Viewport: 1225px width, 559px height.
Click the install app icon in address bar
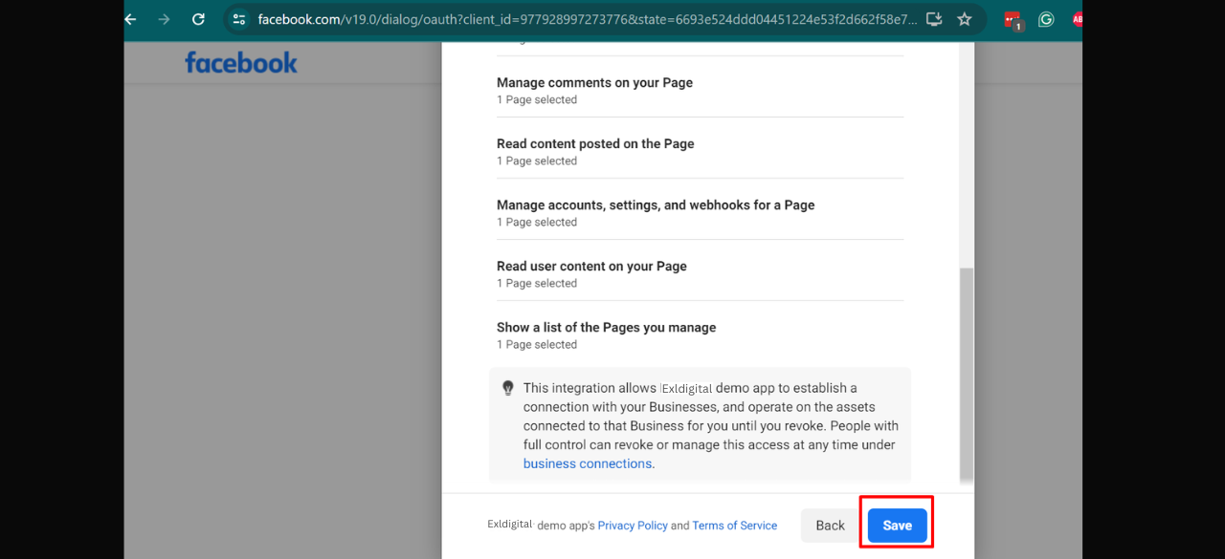tap(934, 19)
